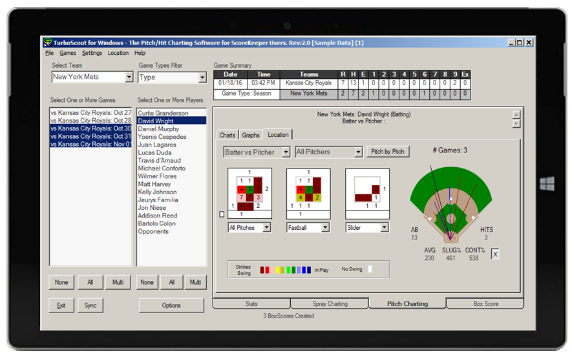Select player Yoenis Cespedes

171,137
